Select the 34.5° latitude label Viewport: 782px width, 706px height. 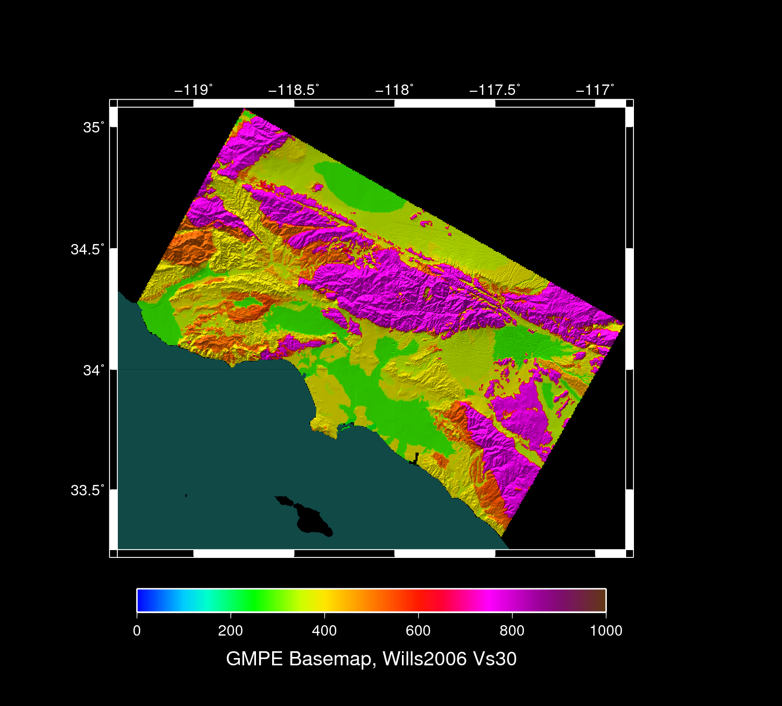pos(87,249)
